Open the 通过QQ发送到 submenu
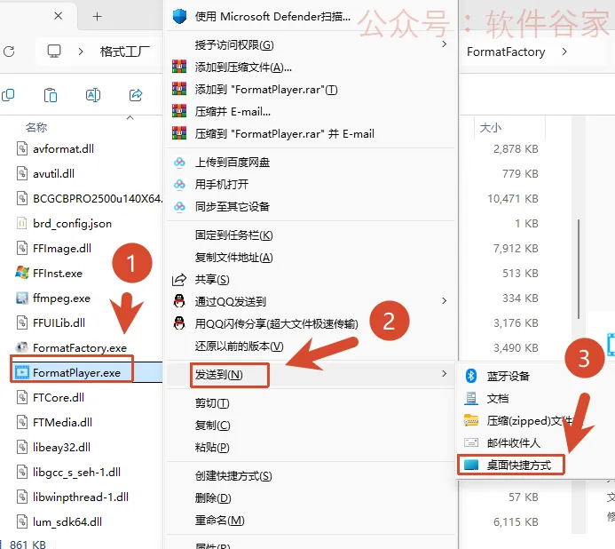 311,301
